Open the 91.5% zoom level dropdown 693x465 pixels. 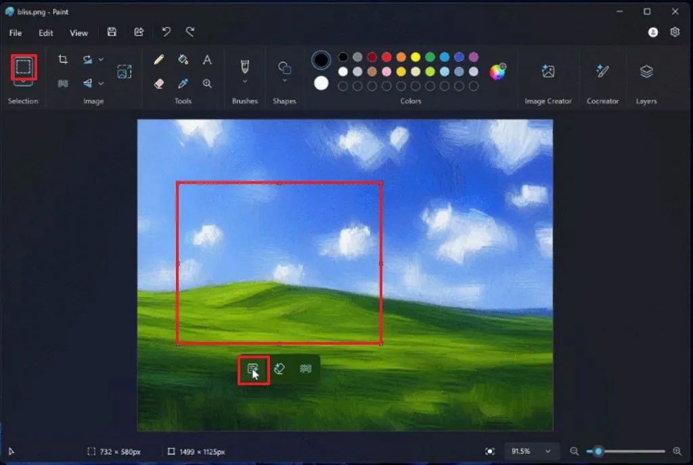point(531,451)
